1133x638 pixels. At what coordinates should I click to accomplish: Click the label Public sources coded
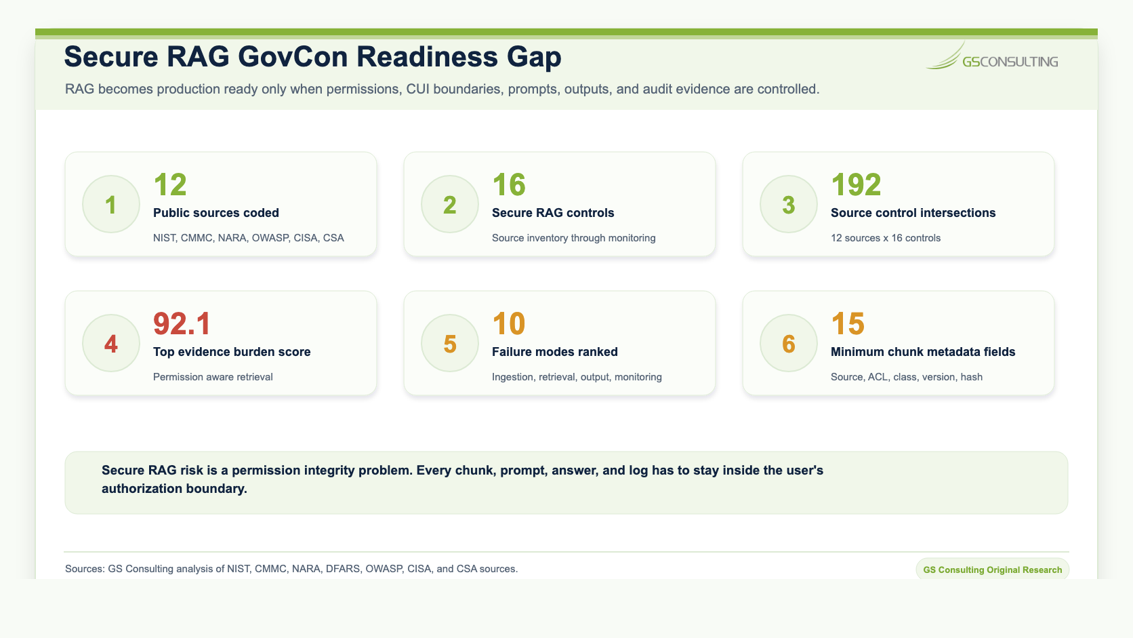tap(216, 213)
